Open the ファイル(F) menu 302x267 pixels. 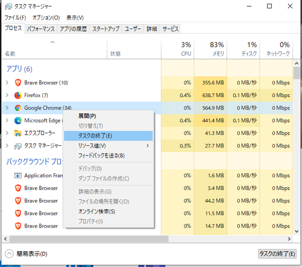coord(15,18)
